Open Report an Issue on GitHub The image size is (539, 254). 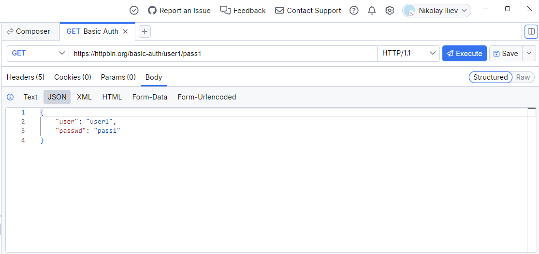(179, 11)
